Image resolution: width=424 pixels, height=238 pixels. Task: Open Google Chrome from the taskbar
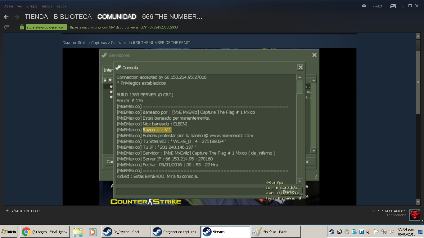pos(45,232)
